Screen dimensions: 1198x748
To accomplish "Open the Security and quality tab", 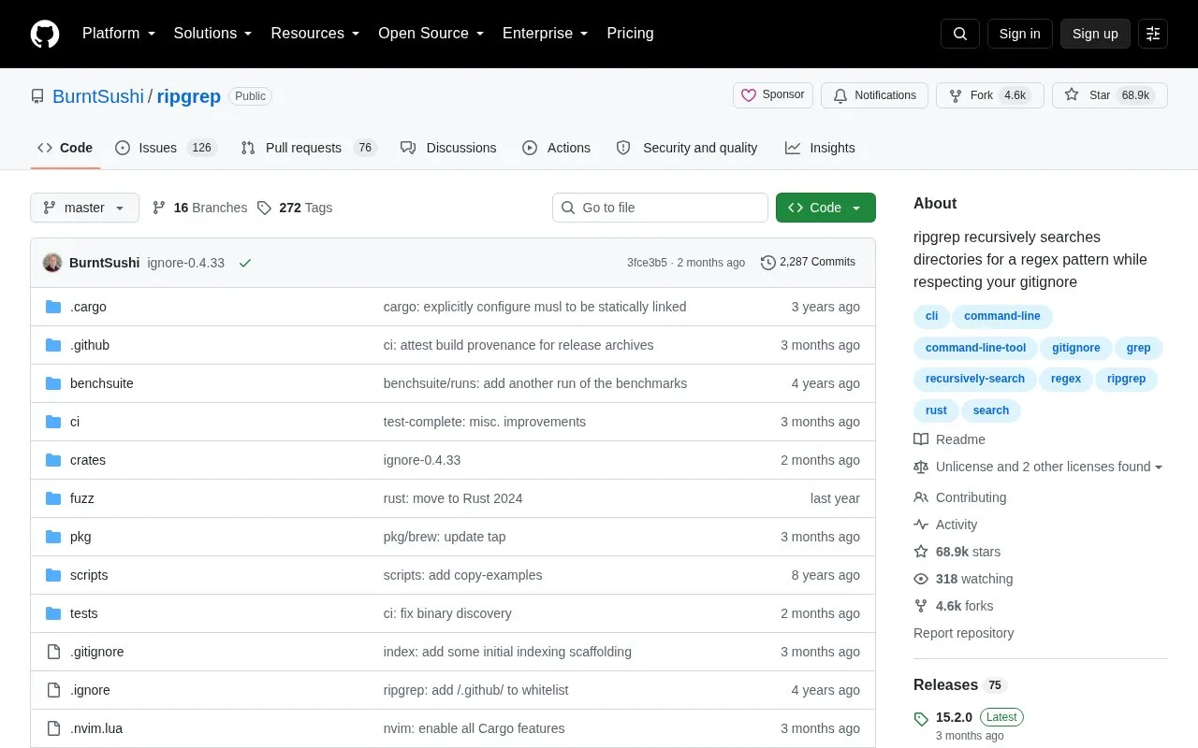I will click(687, 148).
